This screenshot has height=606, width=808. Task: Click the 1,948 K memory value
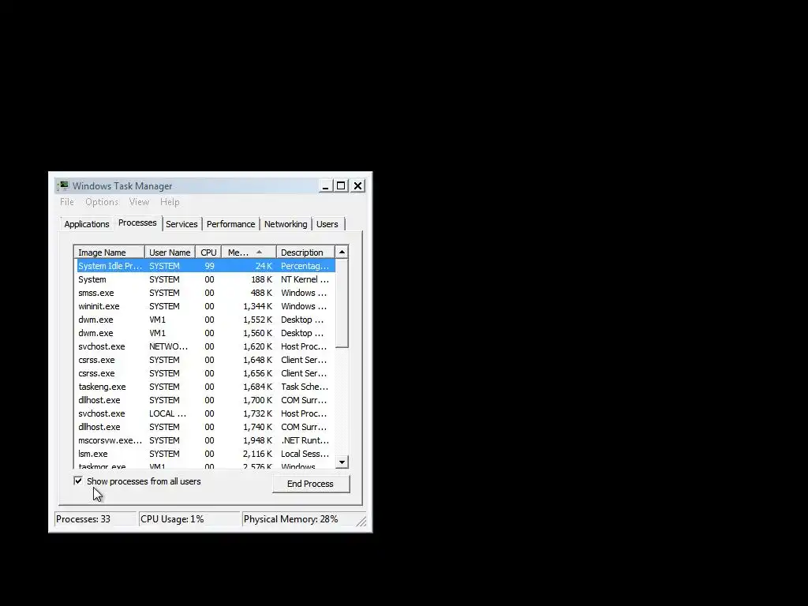[257, 440]
